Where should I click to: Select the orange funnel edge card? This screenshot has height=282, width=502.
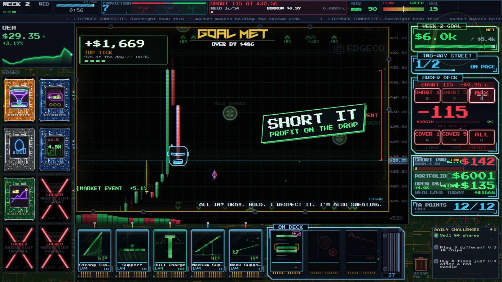(19, 100)
